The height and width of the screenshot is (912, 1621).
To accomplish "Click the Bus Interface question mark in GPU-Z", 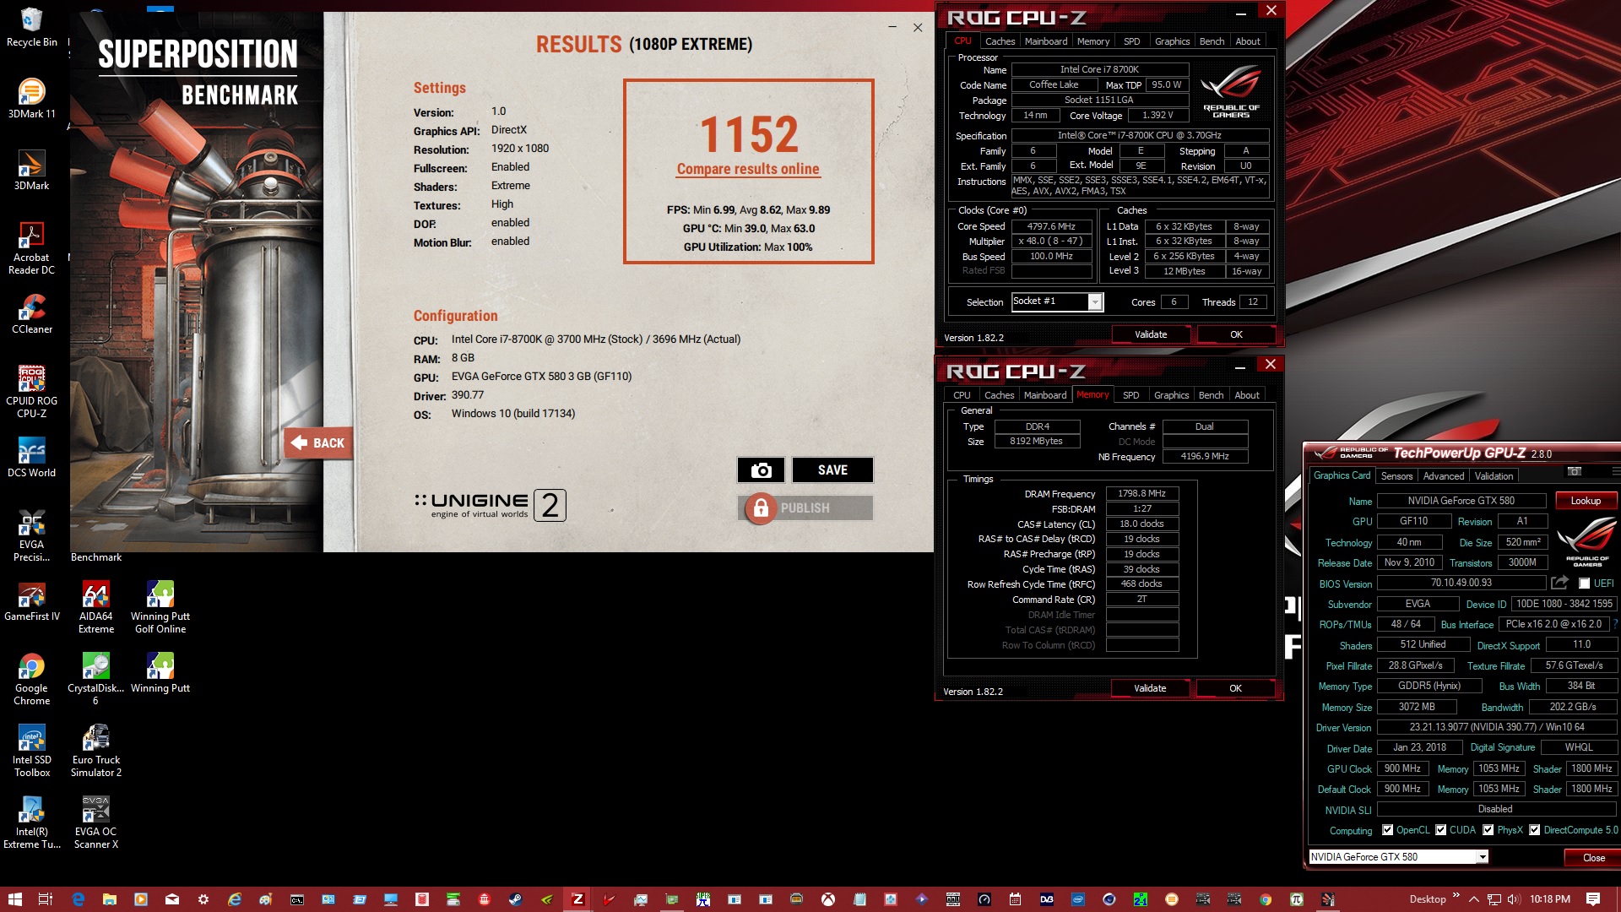I will click(x=1615, y=624).
